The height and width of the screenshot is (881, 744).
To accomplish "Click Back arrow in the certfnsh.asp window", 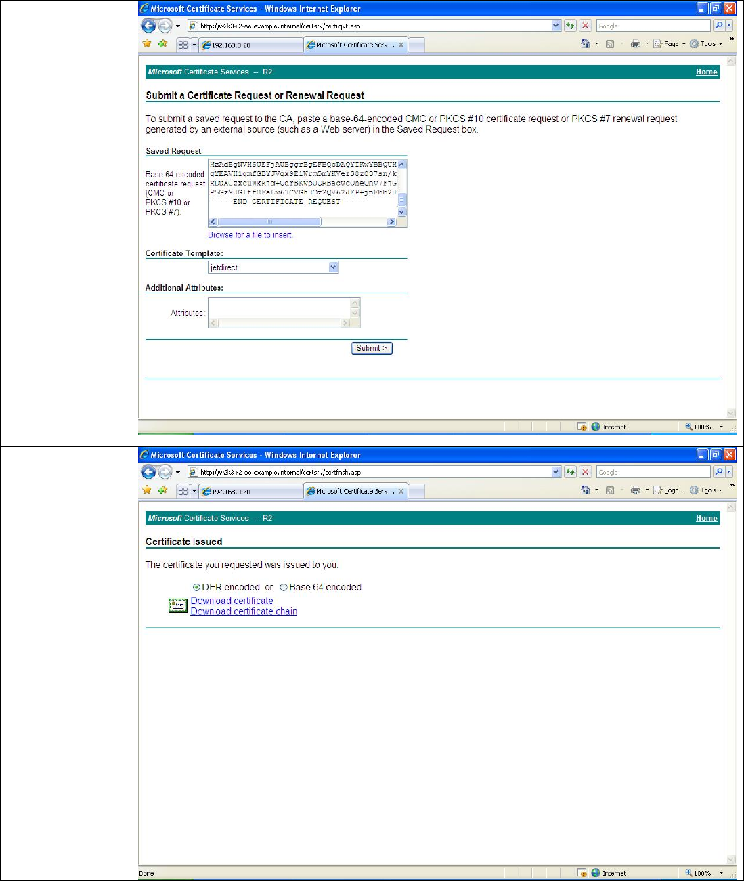I will point(149,472).
